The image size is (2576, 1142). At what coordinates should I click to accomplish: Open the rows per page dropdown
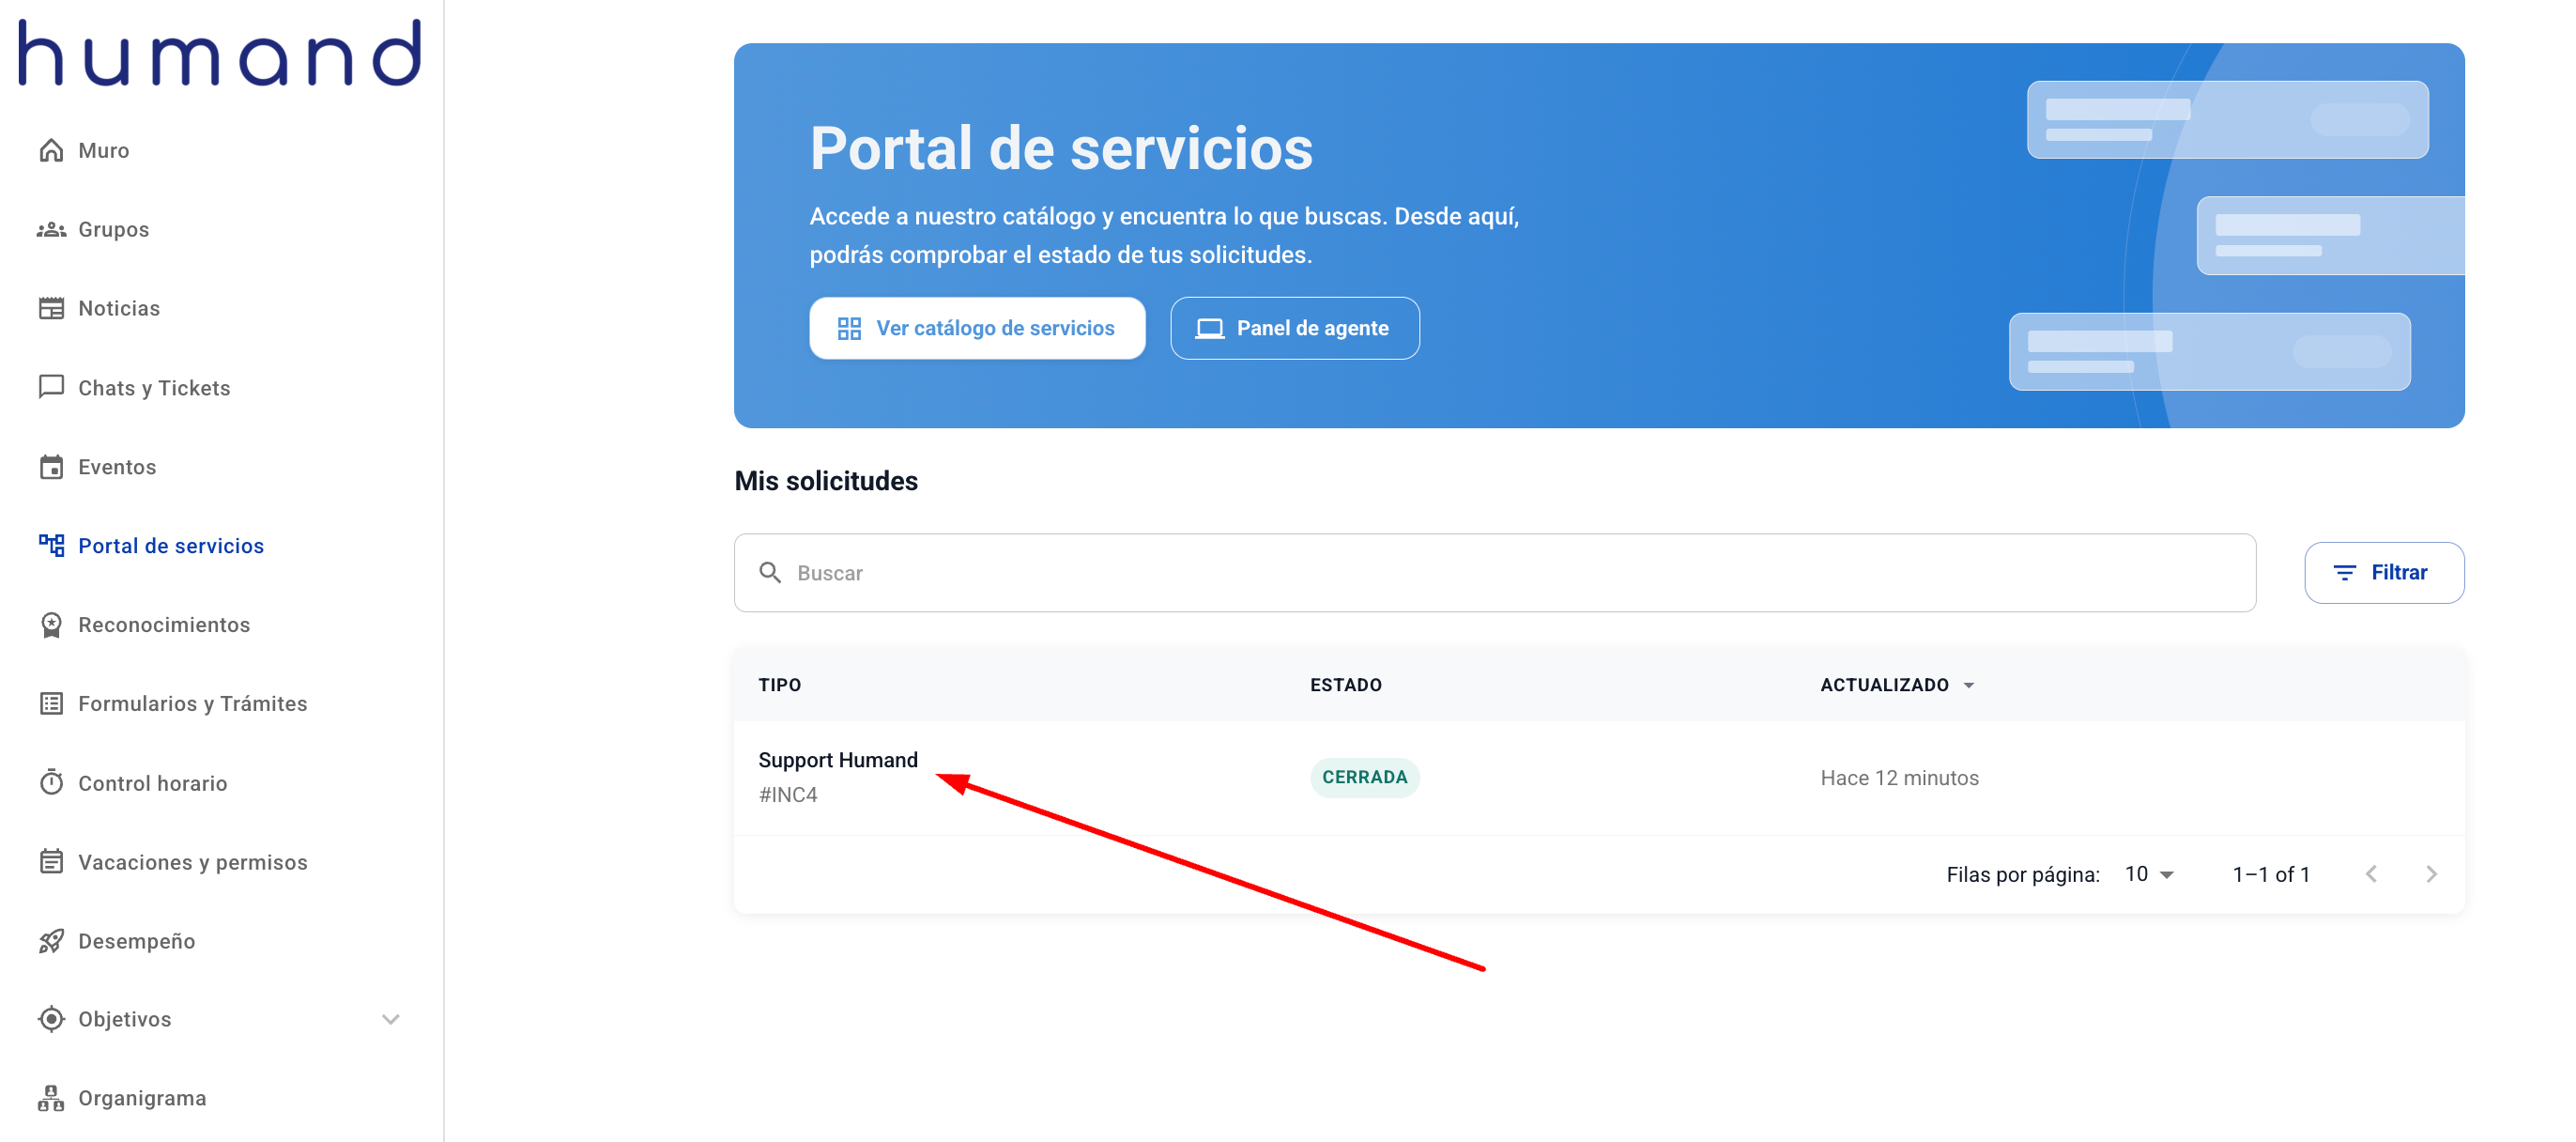(x=2150, y=874)
